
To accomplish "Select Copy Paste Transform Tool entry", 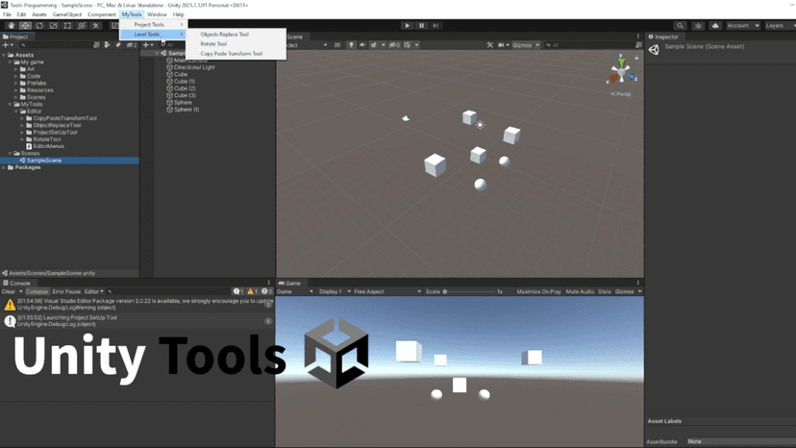I will click(x=231, y=53).
